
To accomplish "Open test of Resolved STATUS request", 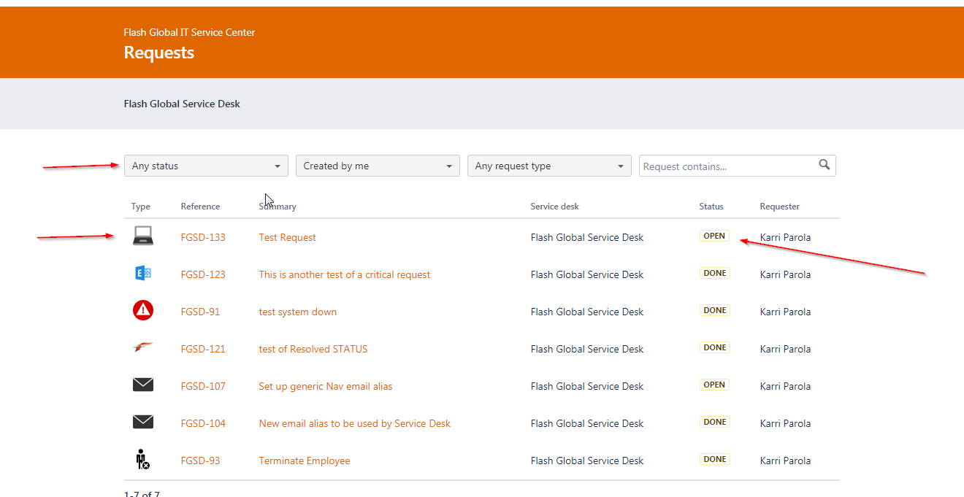I will click(313, 349).
